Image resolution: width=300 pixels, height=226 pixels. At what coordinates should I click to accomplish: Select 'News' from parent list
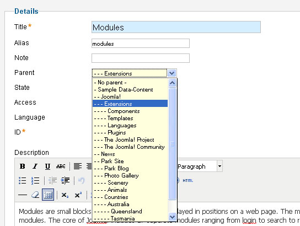tap(130, 154)
